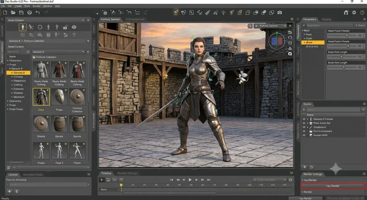Viewport: 367px width, 200px height.
Task: Click the New Scene file icon
Action: tap(5, 13)
